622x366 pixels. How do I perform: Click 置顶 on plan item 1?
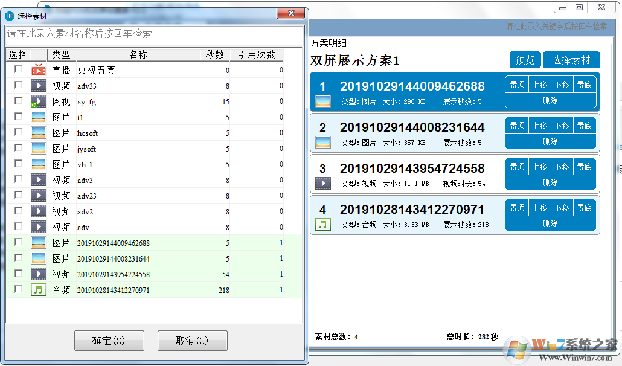(x=517, y=84)
